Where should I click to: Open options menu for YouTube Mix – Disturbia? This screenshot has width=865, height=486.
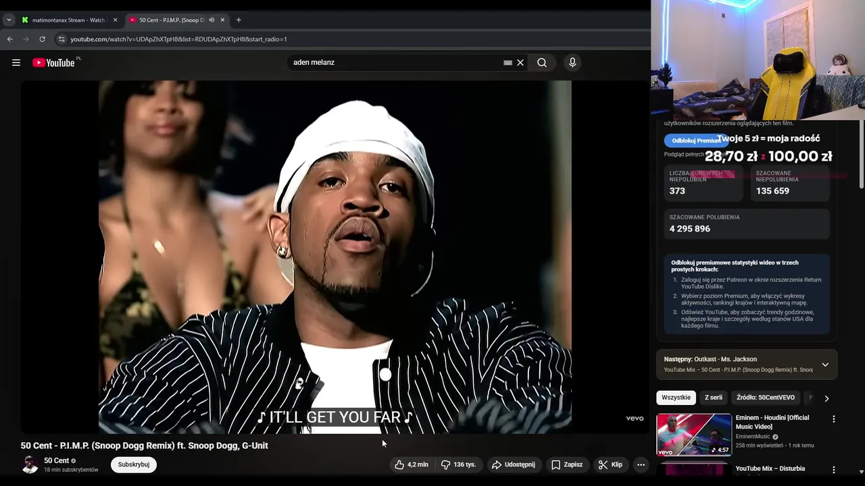[x=834, y=470]
